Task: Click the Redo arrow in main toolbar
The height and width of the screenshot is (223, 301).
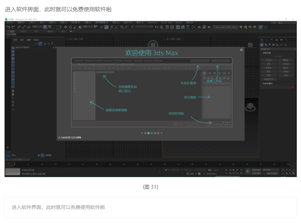Action: point(13,27)
